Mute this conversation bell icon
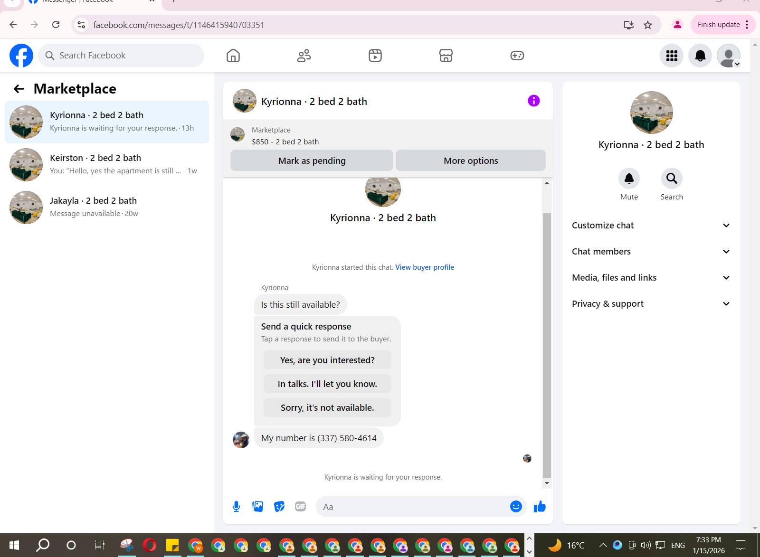Viewport: 760px width, 557px height. coord(629,179)
